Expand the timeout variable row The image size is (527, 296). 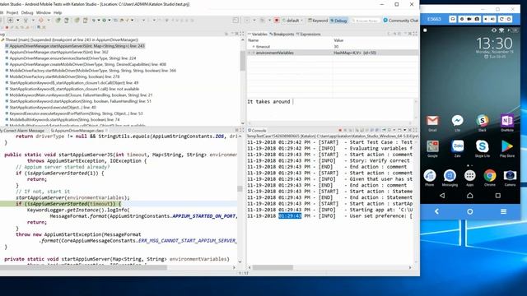(254, 47)
